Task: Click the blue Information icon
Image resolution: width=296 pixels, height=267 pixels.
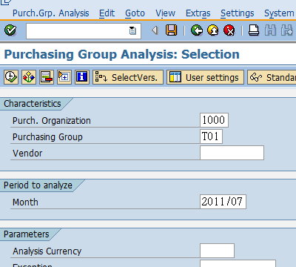Action: 82,77
